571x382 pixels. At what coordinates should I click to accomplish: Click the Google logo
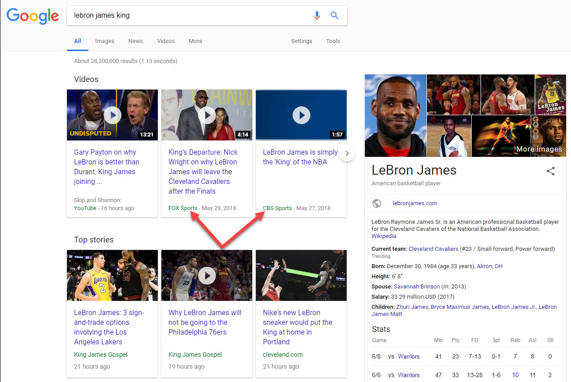[x=32, y=16]
